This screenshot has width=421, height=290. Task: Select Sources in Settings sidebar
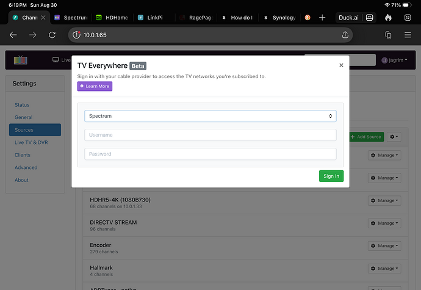tap(35, 130)
